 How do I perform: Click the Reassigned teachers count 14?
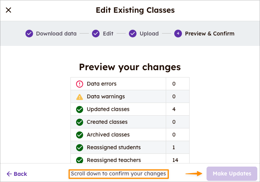coord(175,160)
